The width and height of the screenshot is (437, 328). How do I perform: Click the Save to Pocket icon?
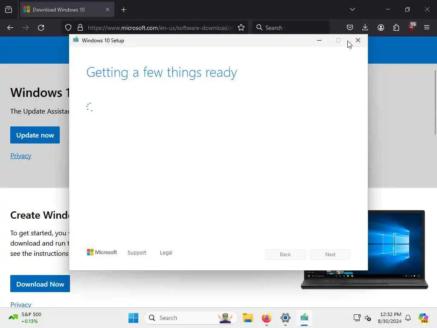coord(350,27)
